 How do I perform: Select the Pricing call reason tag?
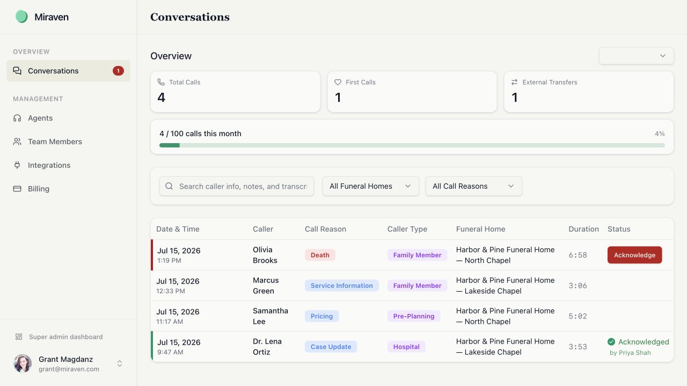tap(321, 316)
